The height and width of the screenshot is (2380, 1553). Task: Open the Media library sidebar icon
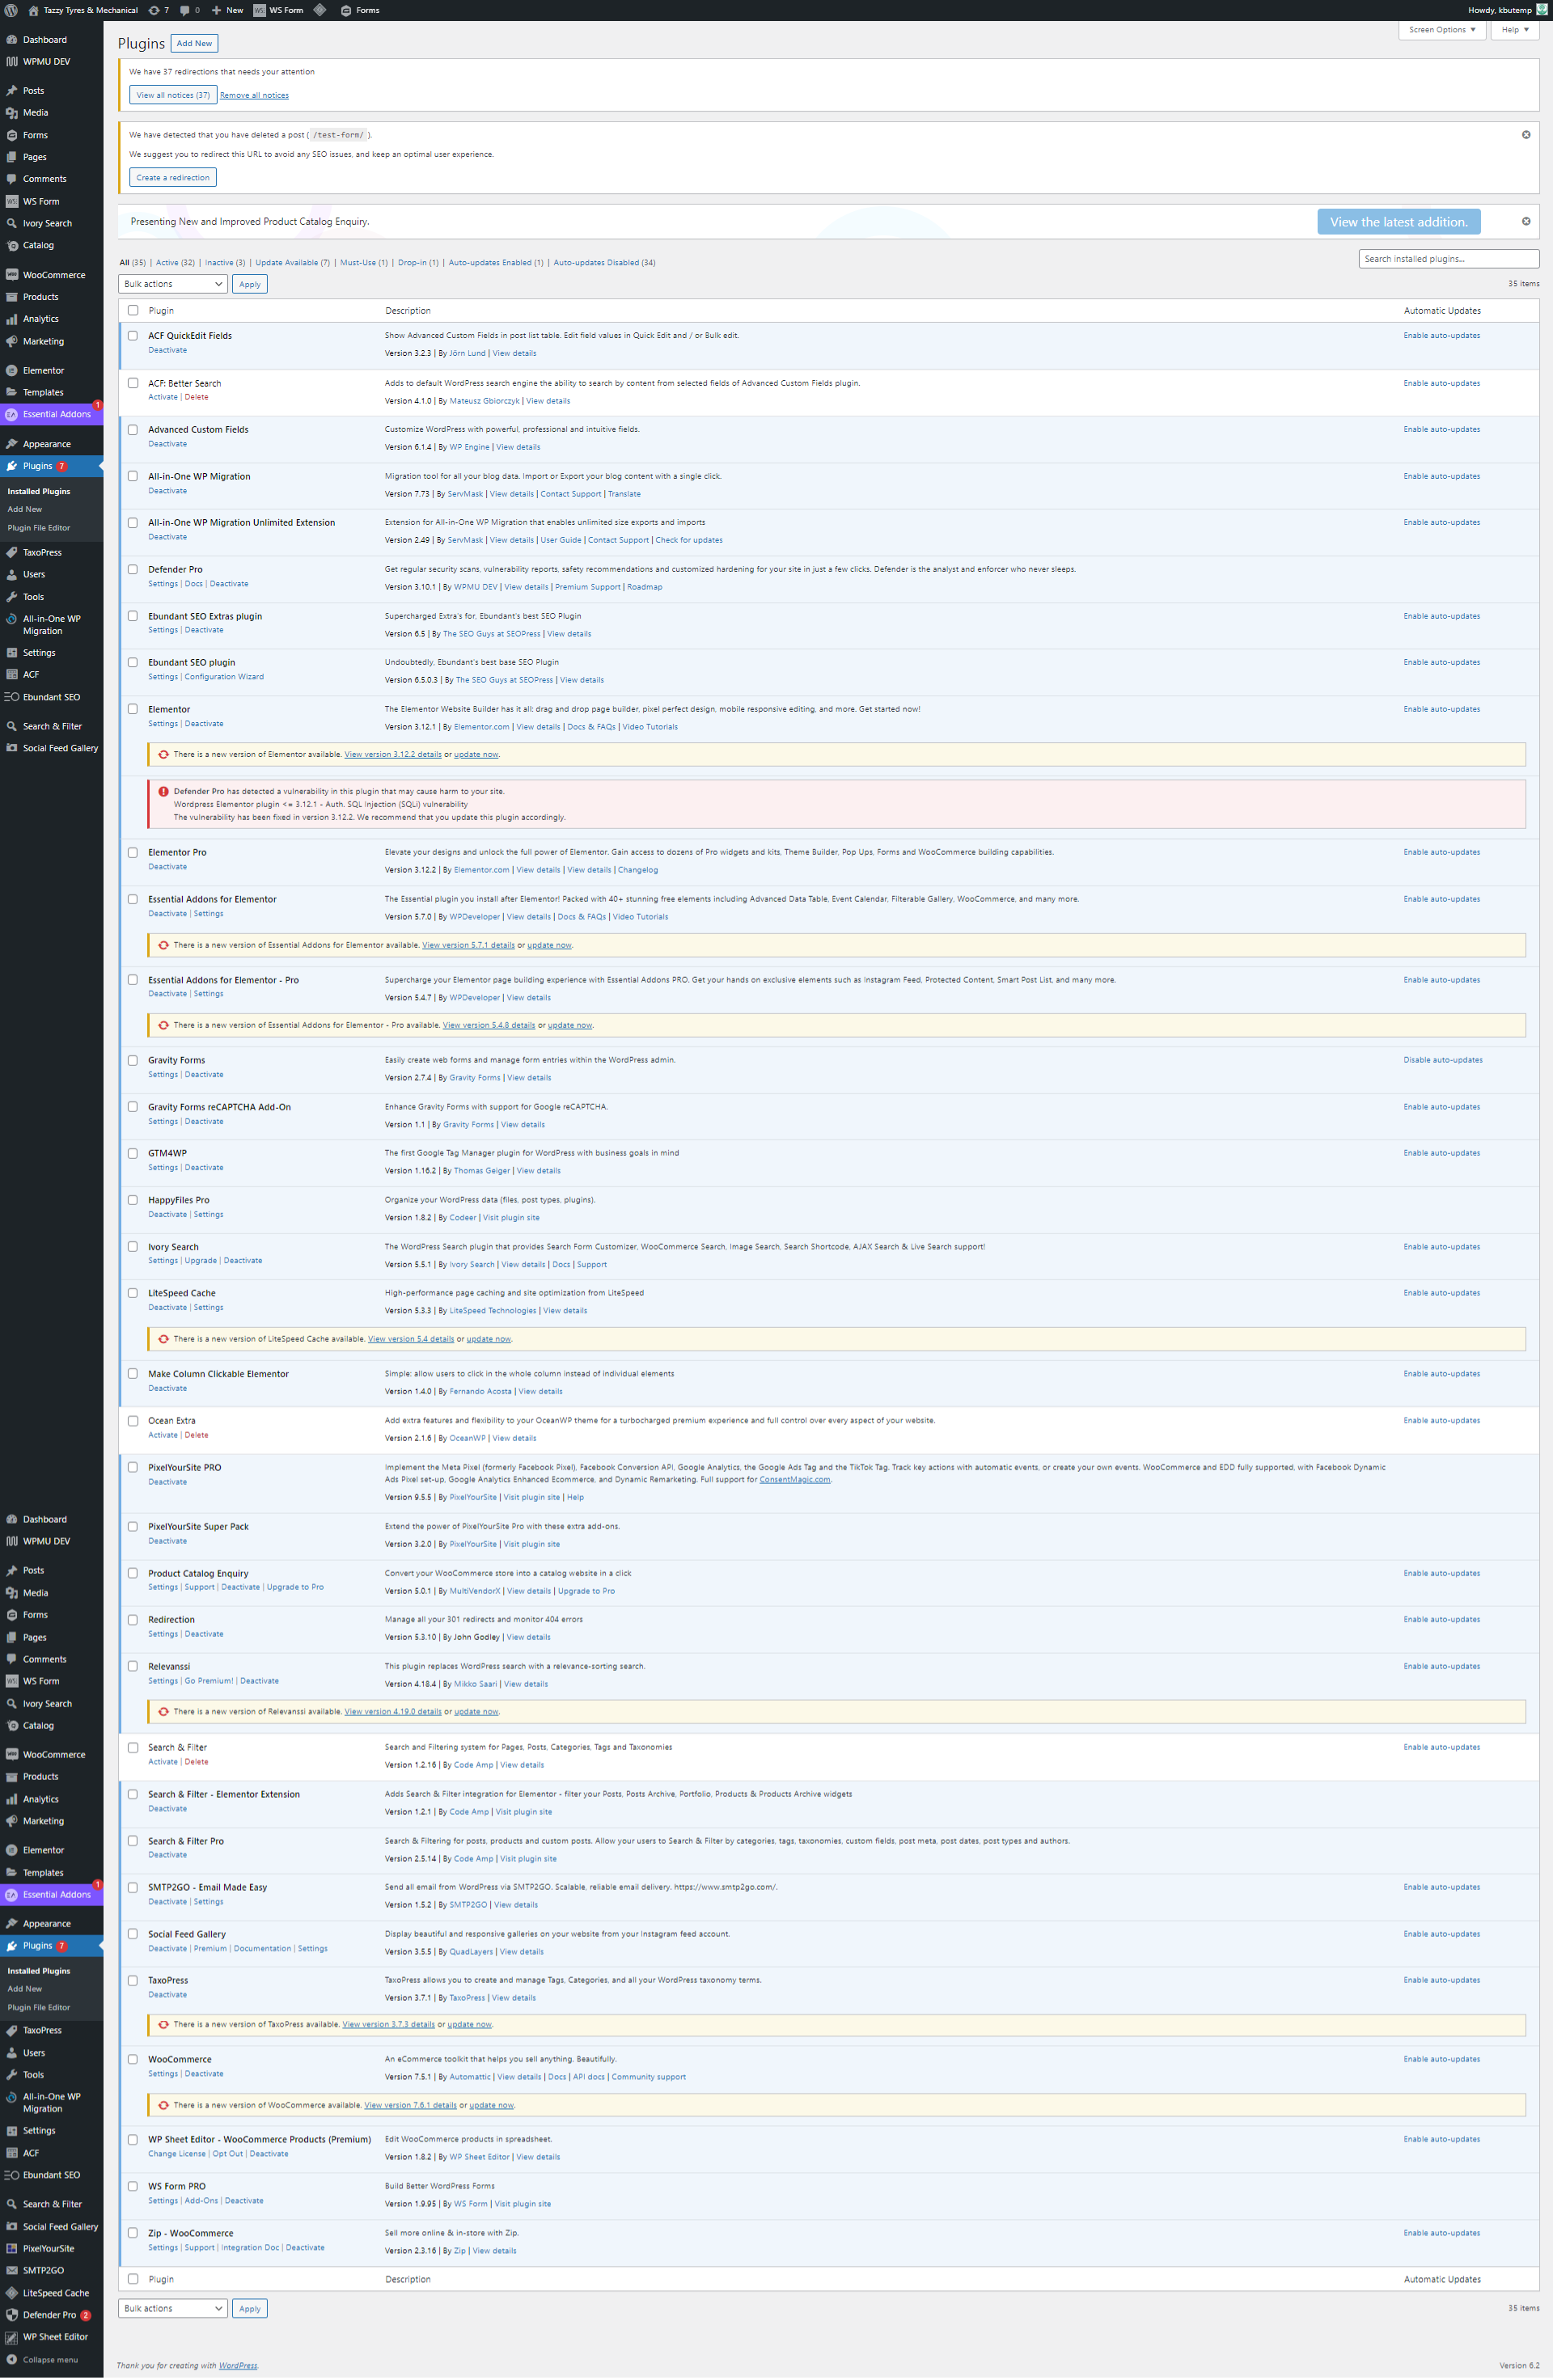12,113
